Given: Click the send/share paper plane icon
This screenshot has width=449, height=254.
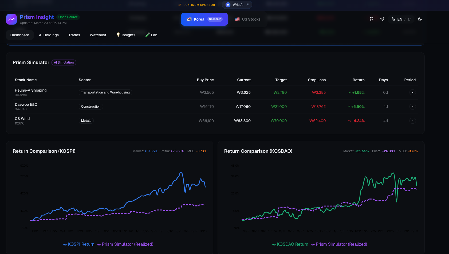Looking at the screenshot, I should (382, 19).
